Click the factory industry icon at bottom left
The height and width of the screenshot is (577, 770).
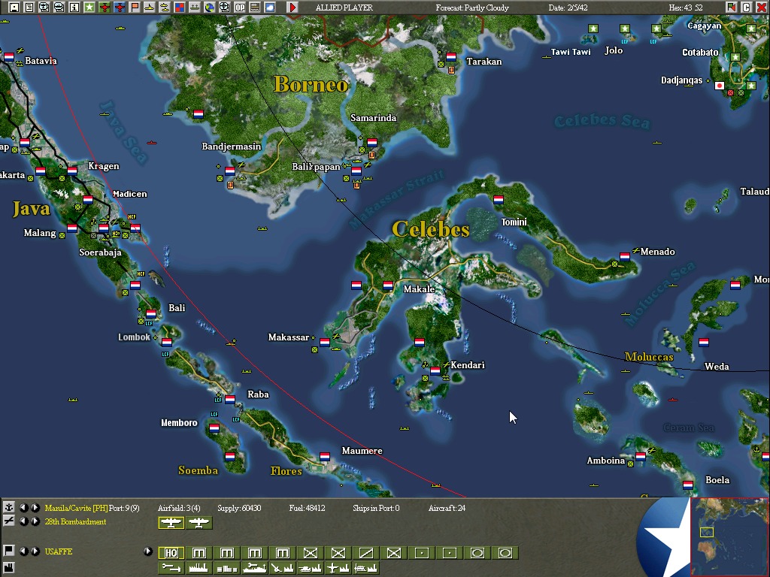(x=8, y=567)
